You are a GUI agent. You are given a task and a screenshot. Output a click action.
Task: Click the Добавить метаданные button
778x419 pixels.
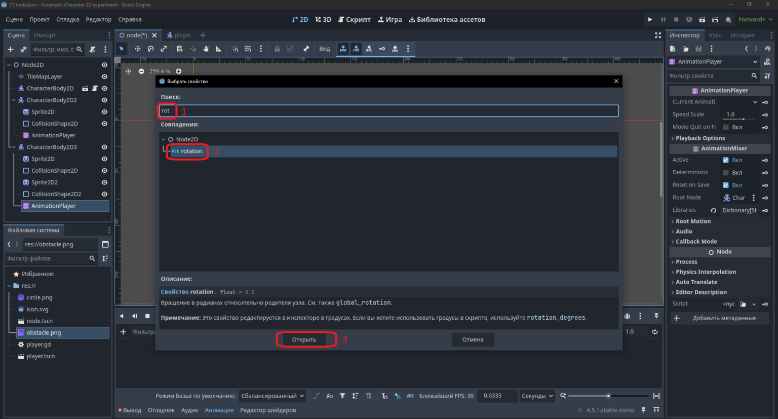pos(720,318)
